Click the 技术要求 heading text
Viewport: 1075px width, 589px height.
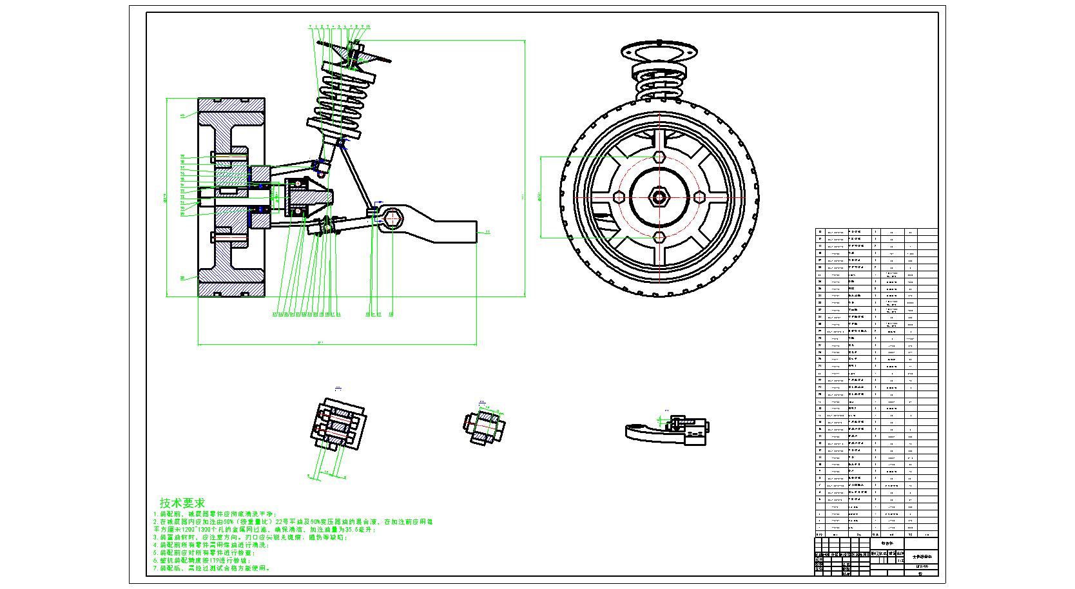pos(182,503)
